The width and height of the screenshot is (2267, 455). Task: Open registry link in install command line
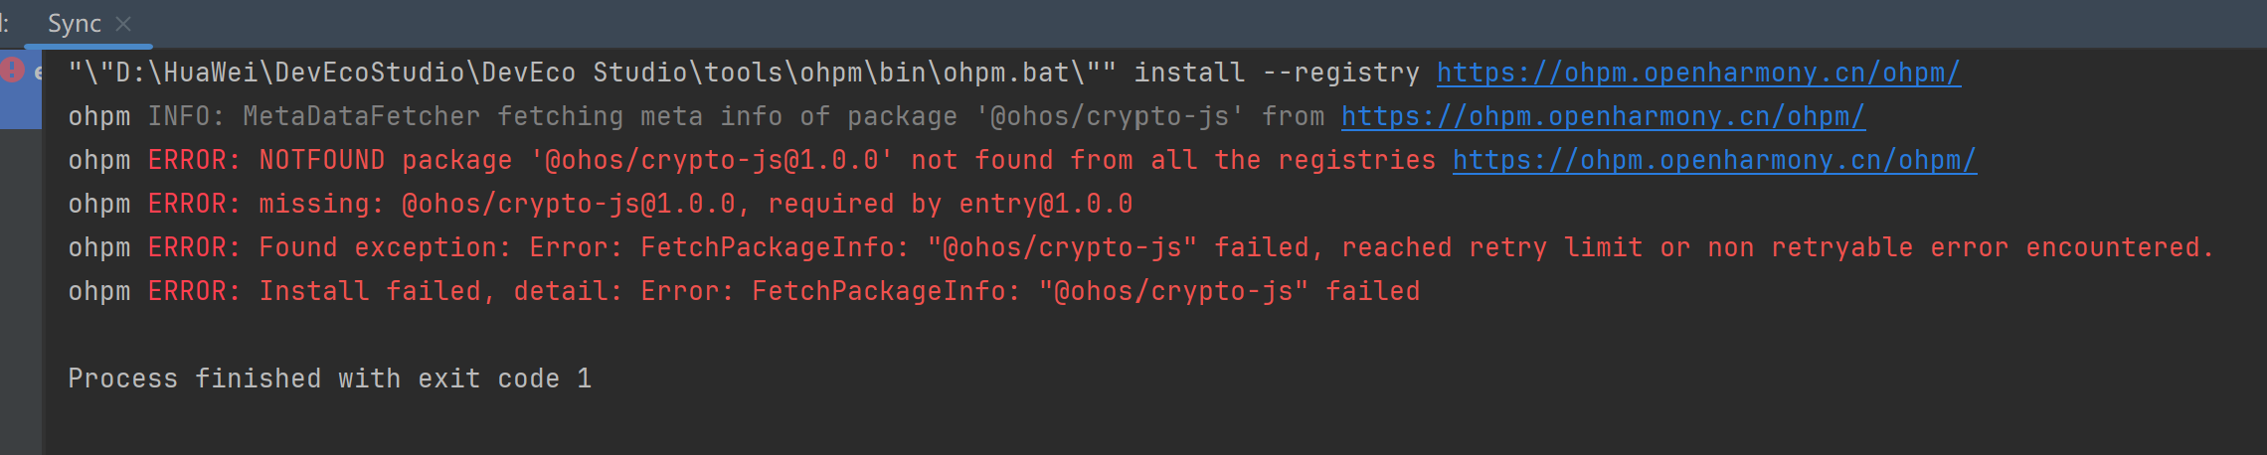click(1698, 73)
